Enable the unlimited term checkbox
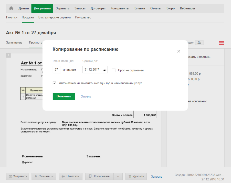 pyautogui.click(x=114, y=70)
